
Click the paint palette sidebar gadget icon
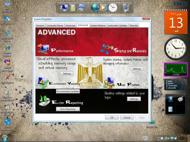pyautogui.click(x=180, y=99)
